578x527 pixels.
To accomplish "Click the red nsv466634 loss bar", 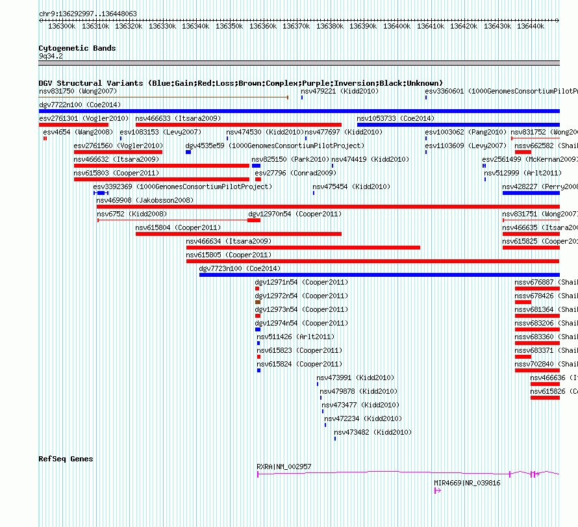I will (x=303, y=248).
